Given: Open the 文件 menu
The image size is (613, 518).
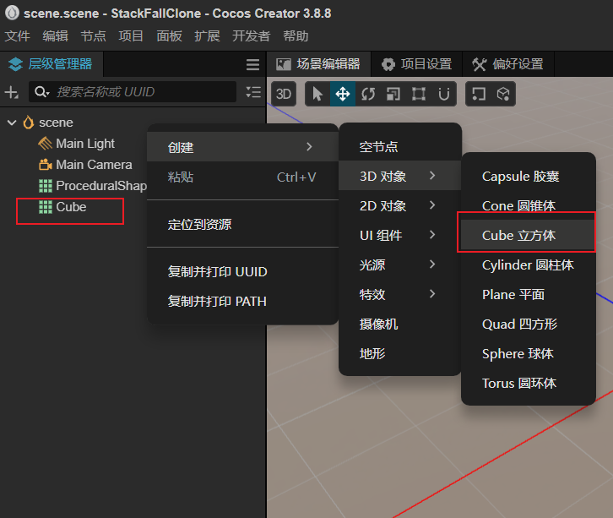Looking at the screenshot, I should point(17,36).
